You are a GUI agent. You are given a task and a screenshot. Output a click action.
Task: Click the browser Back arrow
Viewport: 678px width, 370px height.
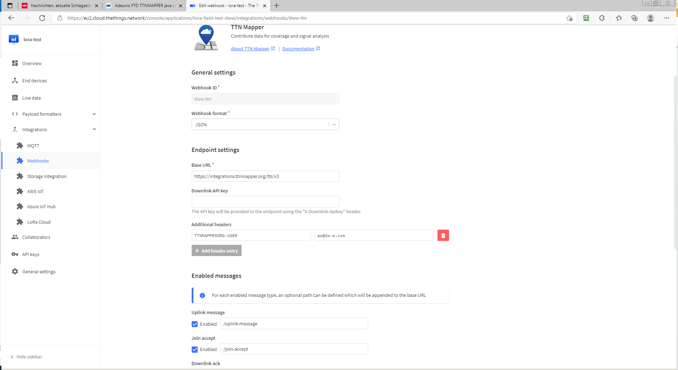(11, 18)
